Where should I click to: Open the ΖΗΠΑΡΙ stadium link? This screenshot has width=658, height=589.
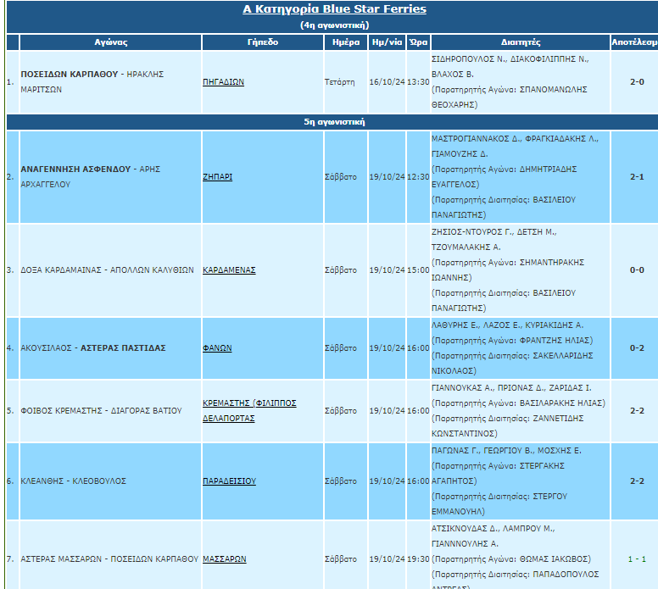coord(217,176)
